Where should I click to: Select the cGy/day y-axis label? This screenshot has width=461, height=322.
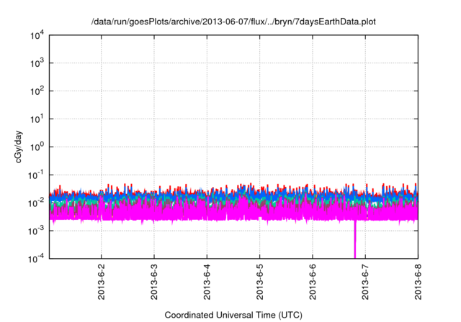pos(18,147)
